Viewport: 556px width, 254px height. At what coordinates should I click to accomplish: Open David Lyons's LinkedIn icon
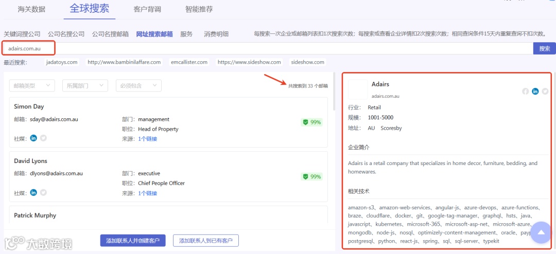pyautogui.click(x=33, y=192)
